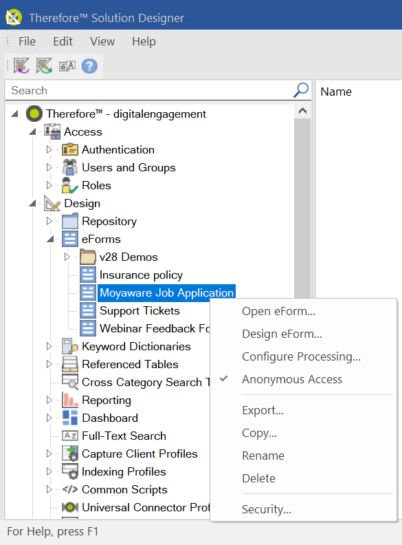Click the Support Tickets form icon
This screenshot has height=545, width=402.
point(87,311)
